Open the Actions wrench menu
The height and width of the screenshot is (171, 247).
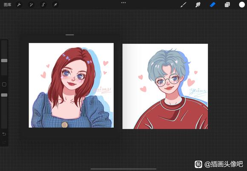[19, 5]
